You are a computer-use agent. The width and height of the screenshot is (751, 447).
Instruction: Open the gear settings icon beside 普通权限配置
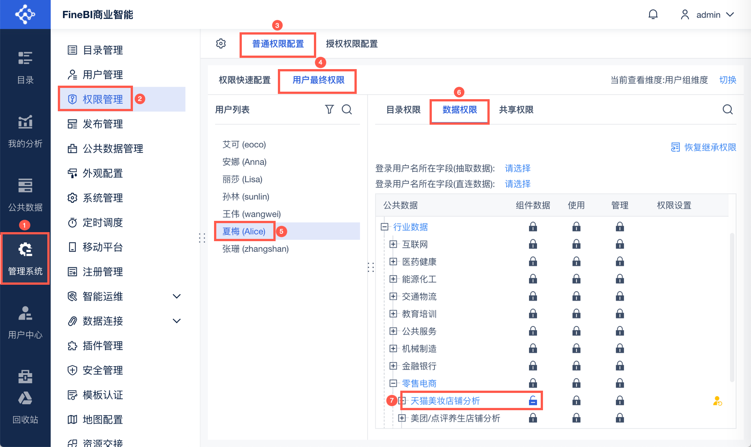(221, 44)
